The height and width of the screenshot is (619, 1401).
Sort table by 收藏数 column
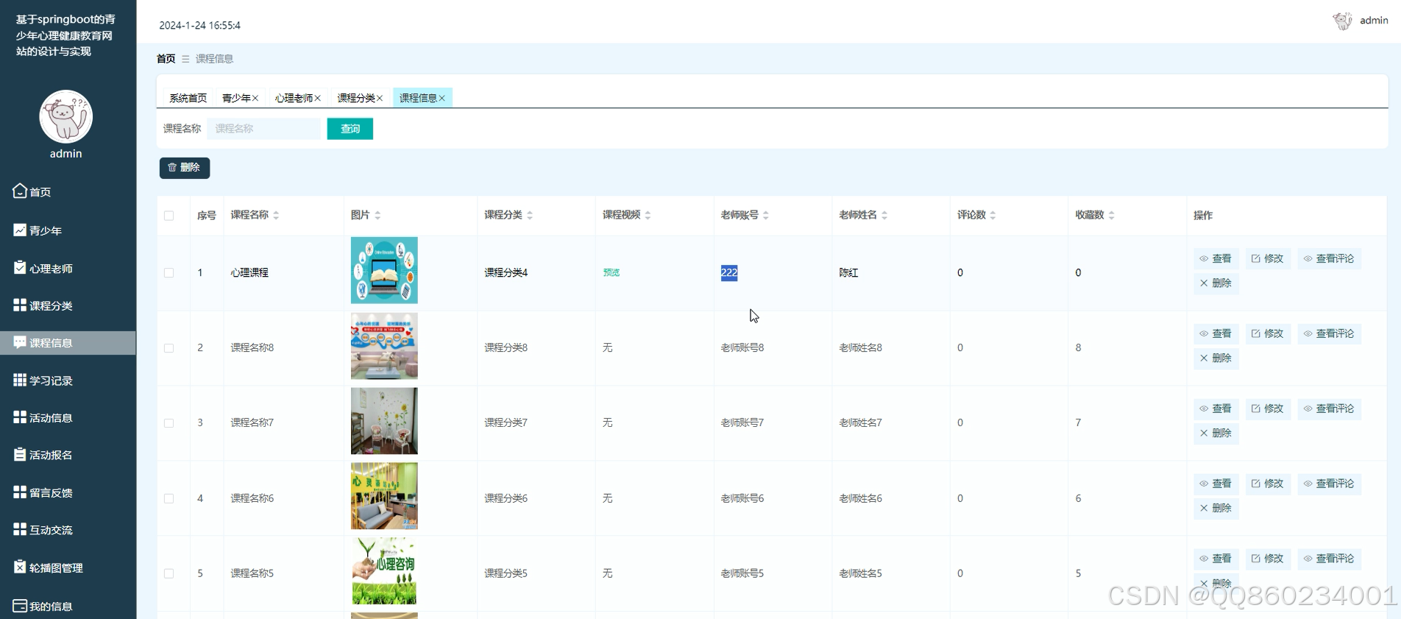click(x=1111, y=215)
